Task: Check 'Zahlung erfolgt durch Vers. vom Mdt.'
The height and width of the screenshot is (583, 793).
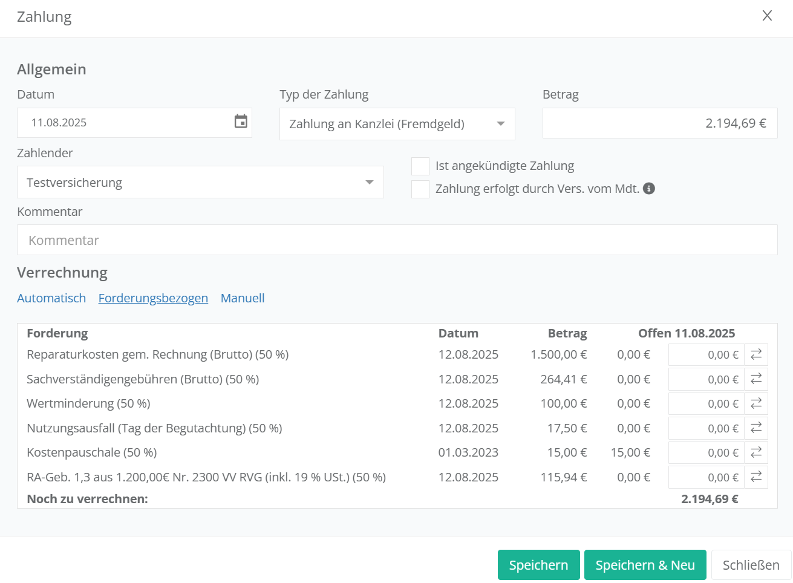Action: click(x=420, y=189)
